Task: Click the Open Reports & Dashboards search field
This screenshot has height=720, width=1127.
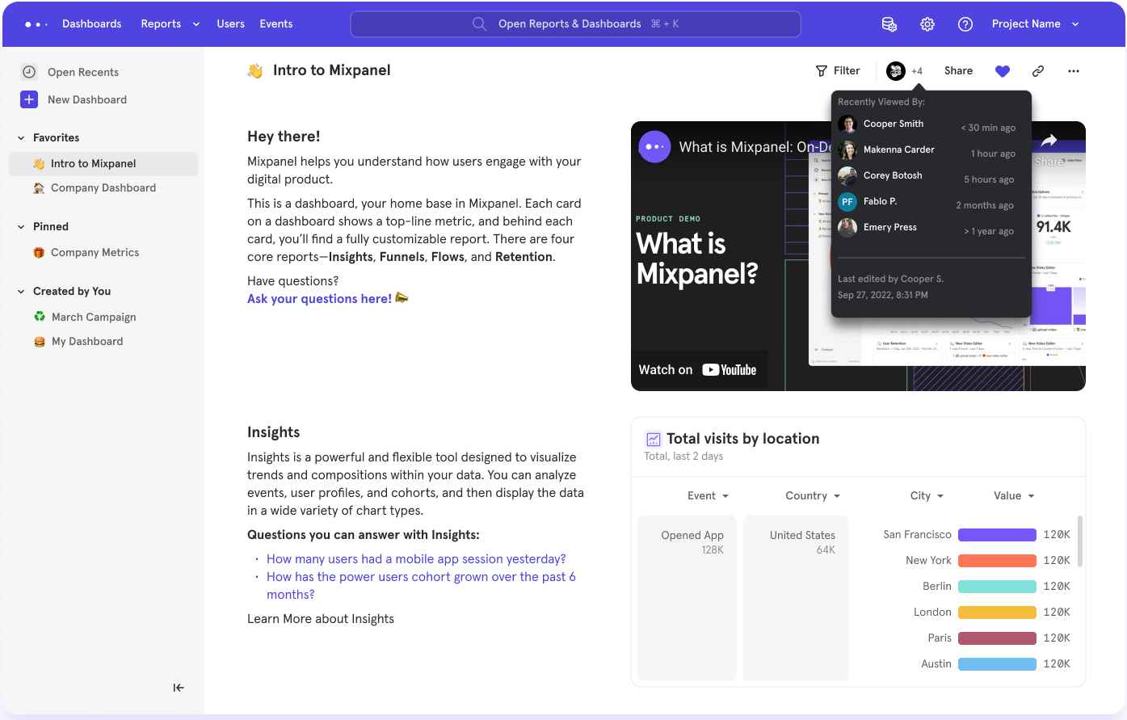Action: [x=575, y=24]
